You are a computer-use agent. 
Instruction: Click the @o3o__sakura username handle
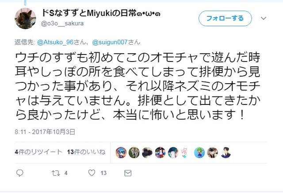(x=62, y=23)
